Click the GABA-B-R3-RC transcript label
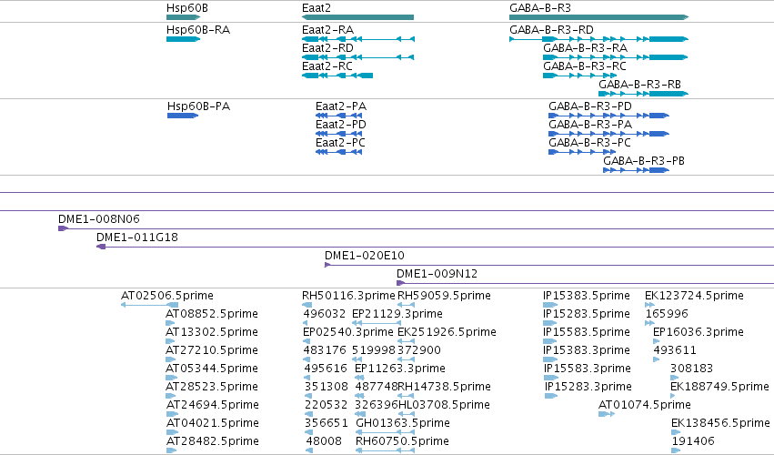This screenshot has width=774, height=455. [585, 66]
